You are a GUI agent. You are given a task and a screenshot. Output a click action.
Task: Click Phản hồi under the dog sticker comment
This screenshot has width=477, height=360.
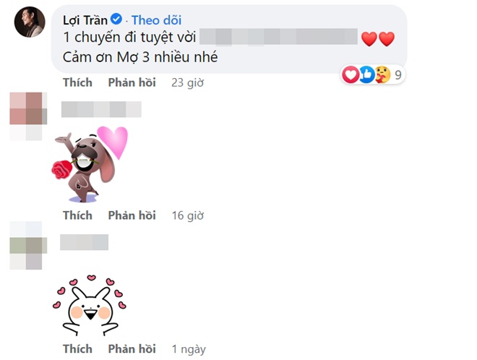[132, 215]
